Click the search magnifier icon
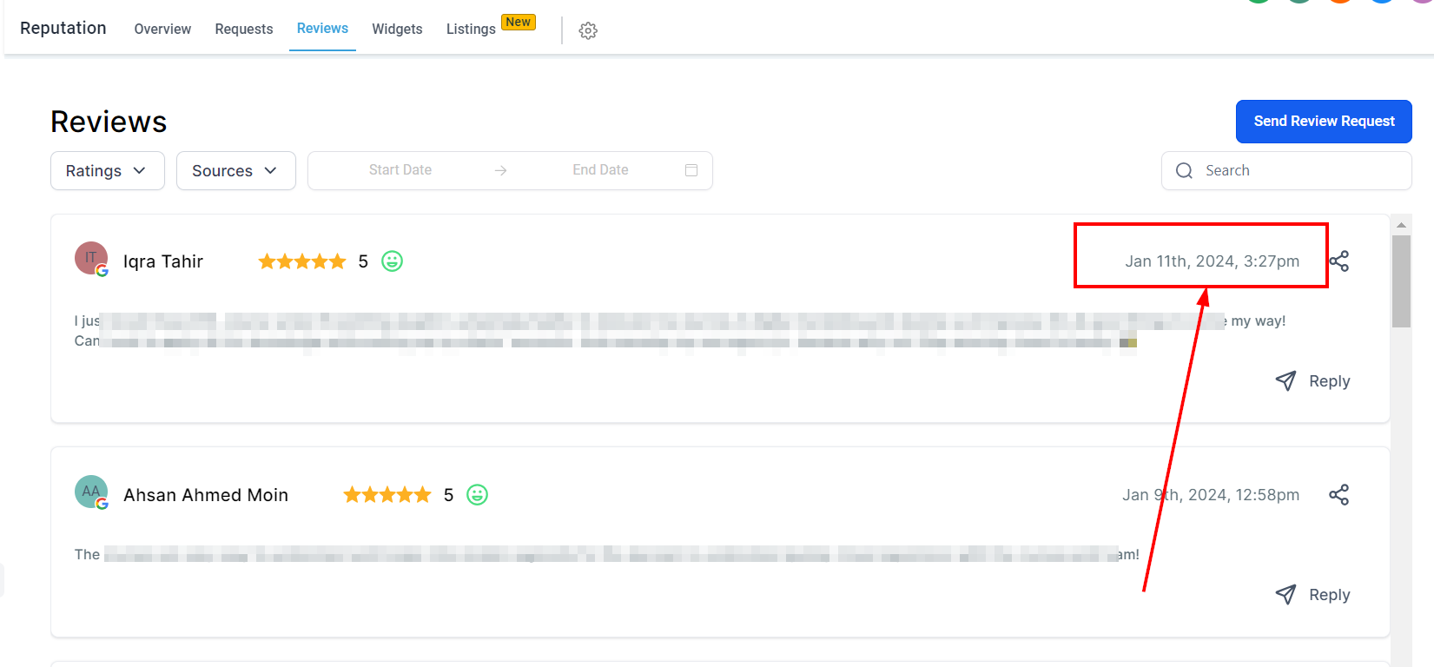Image resolution: width=1434 pixels, height=667 pixels. 1184,171
